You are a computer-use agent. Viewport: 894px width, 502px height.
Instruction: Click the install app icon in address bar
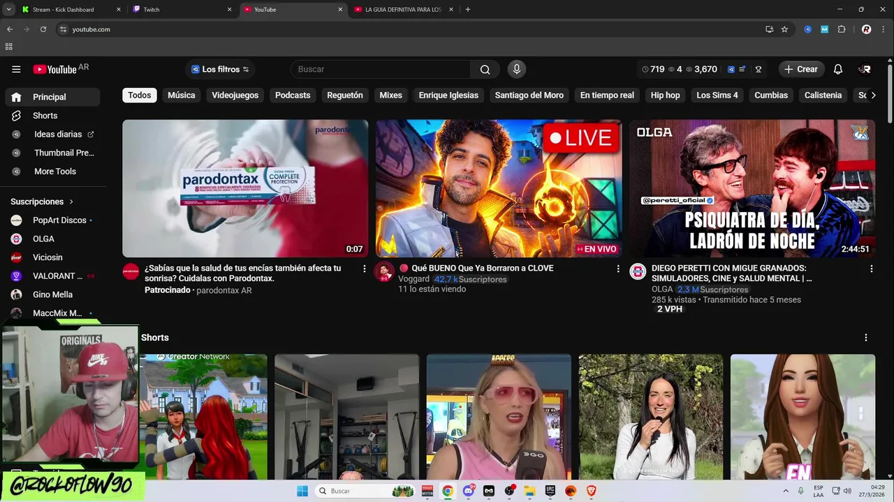pyautogui.click(x=769, y=29)
